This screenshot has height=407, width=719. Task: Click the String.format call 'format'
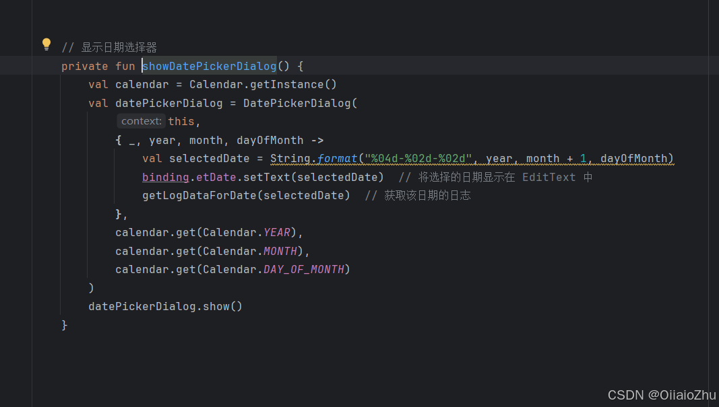point(337,158)
